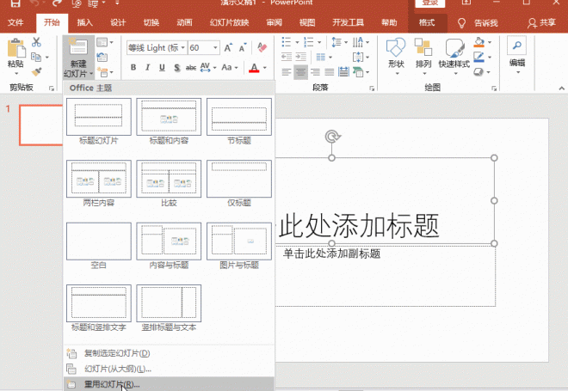Click the Paste clipboard icon
Image resolution: width=568 pixels, height=391 pixels.
[x=16, y=48]
